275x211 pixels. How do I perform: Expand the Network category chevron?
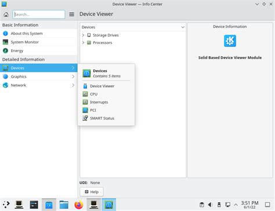tap(73, 85)
